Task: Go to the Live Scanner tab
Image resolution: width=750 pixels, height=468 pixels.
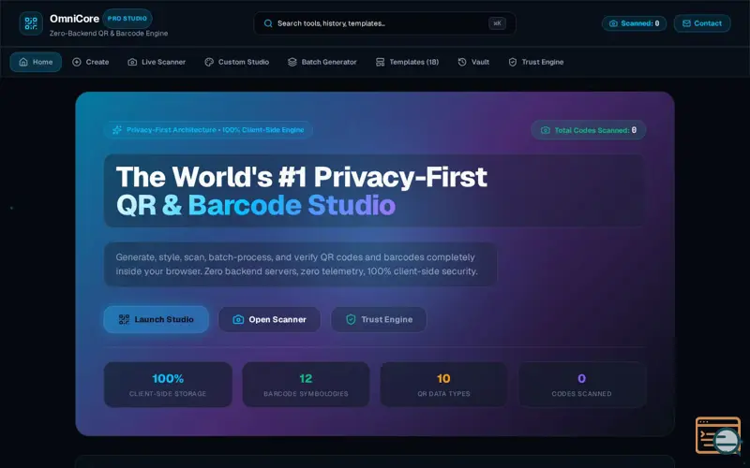Action: pos(157,62)
